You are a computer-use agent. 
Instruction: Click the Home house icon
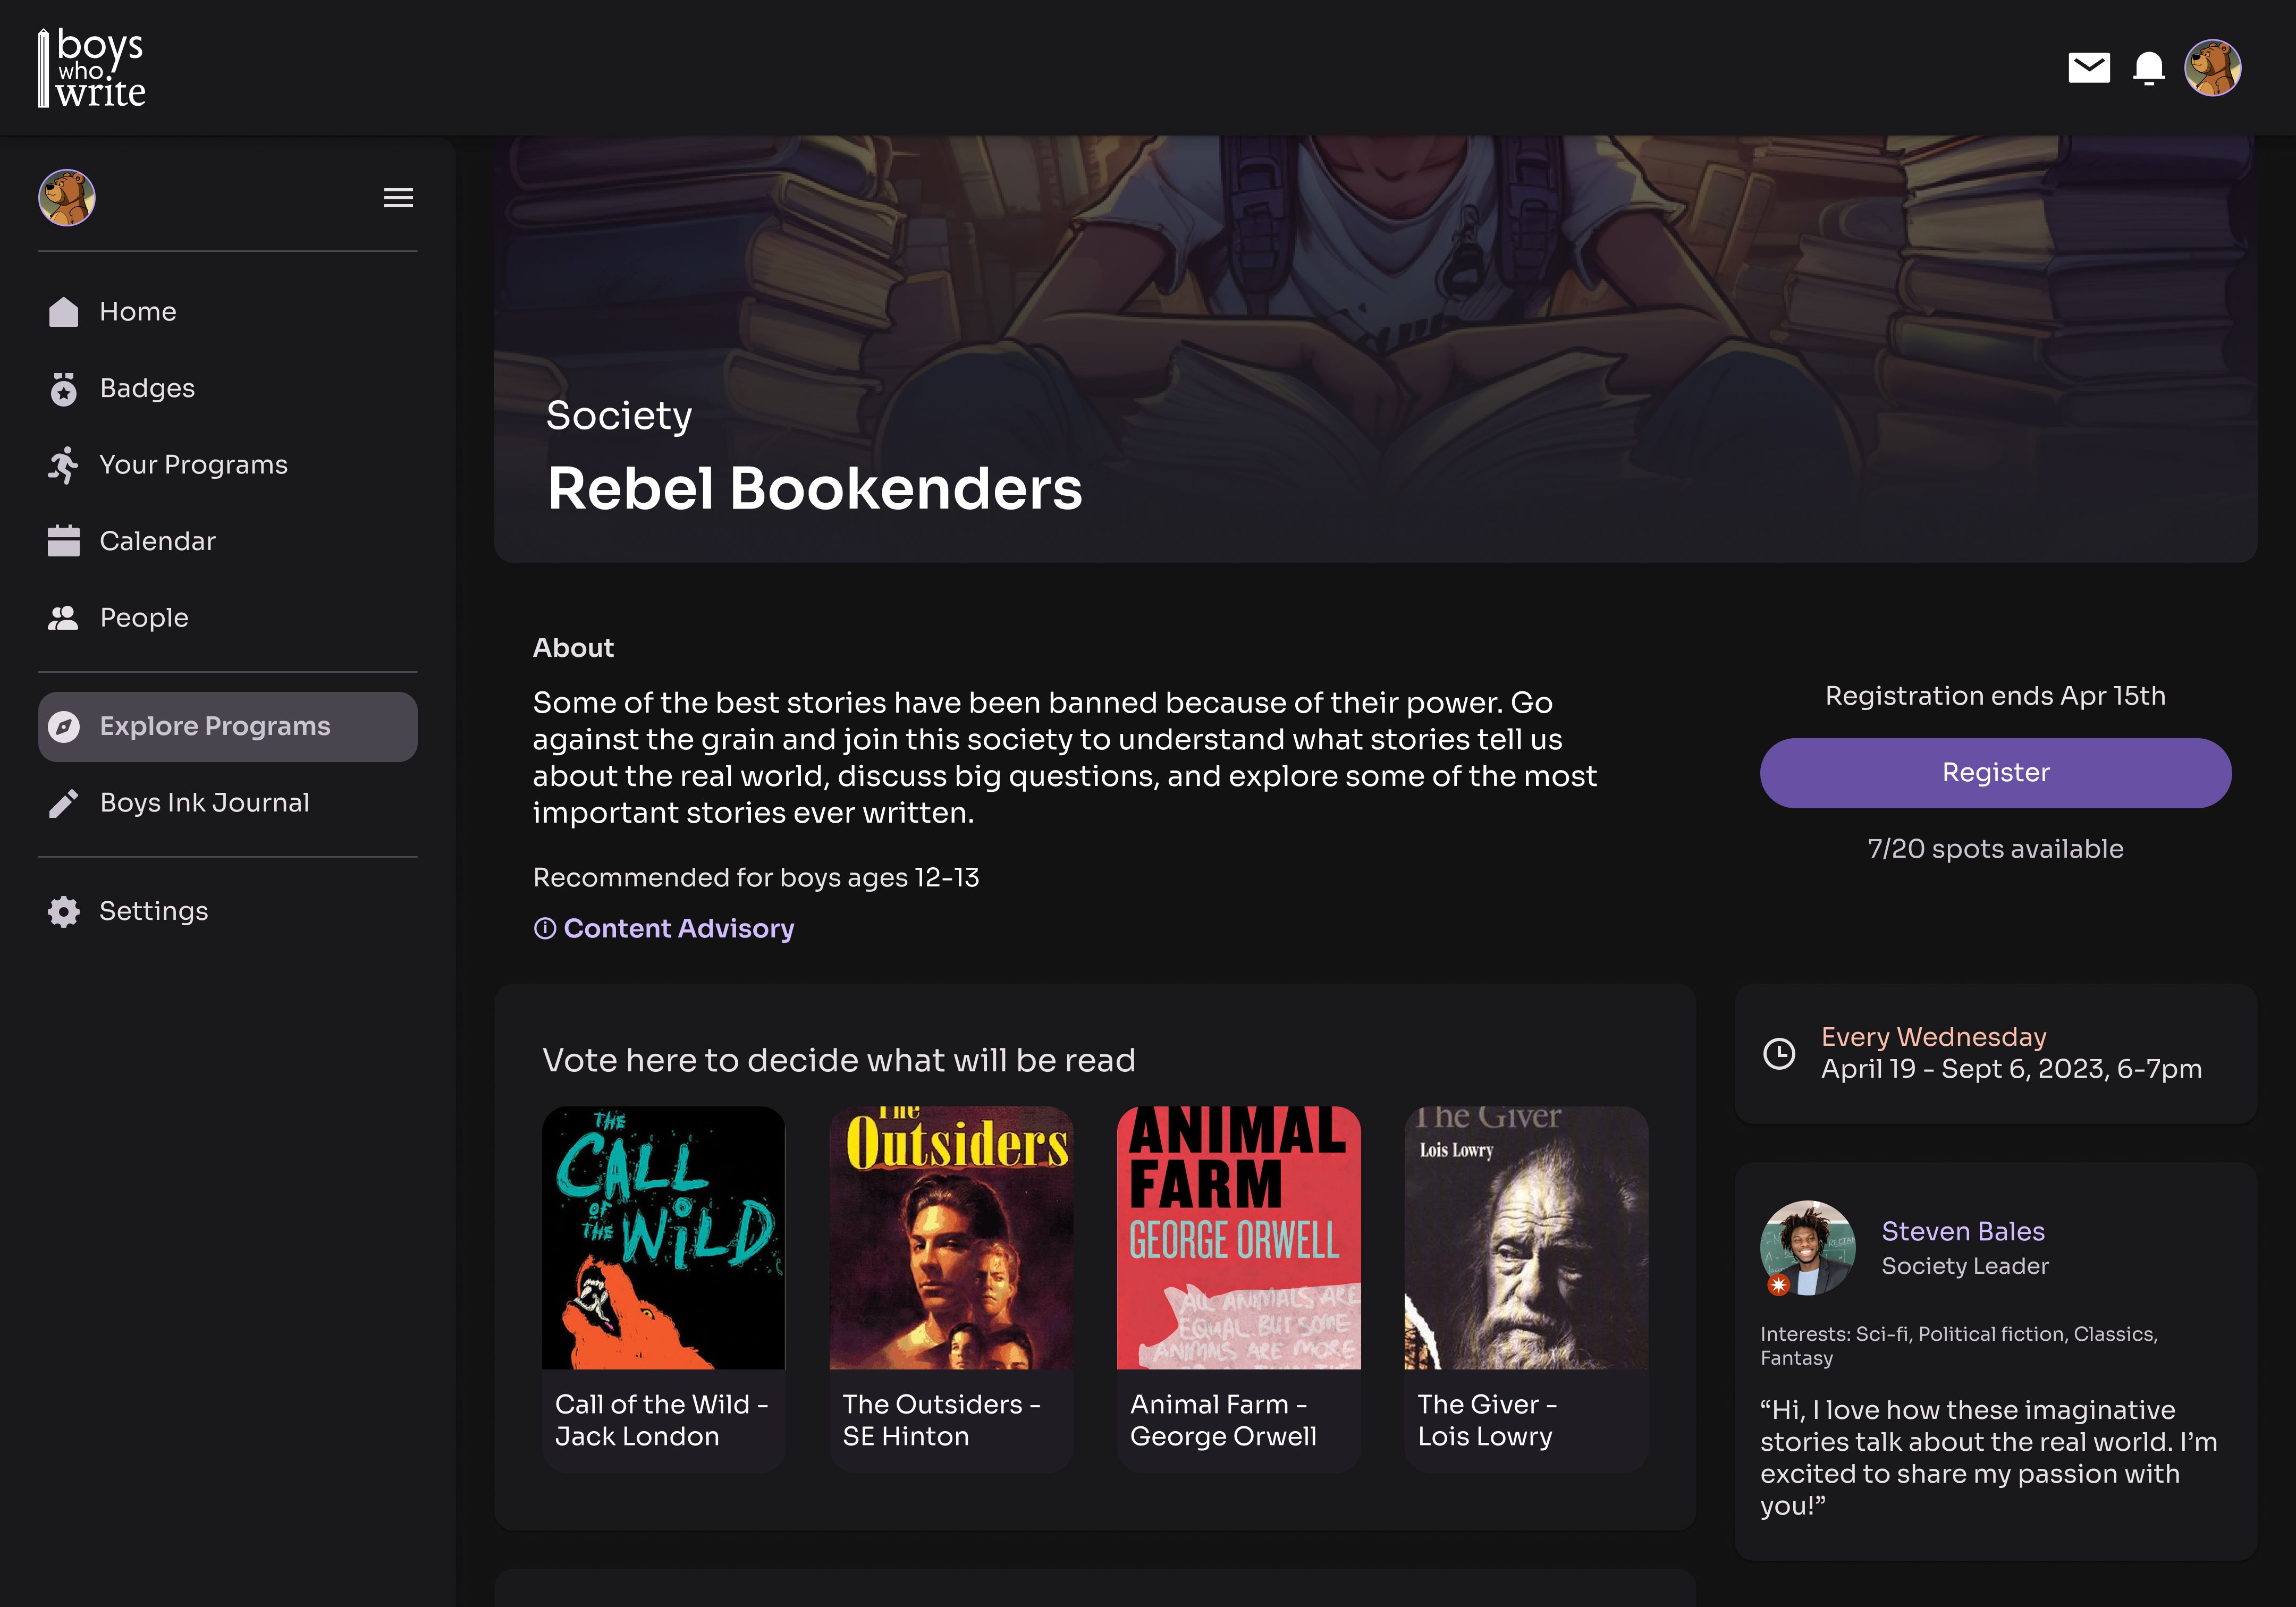click(x=63, y=311)
